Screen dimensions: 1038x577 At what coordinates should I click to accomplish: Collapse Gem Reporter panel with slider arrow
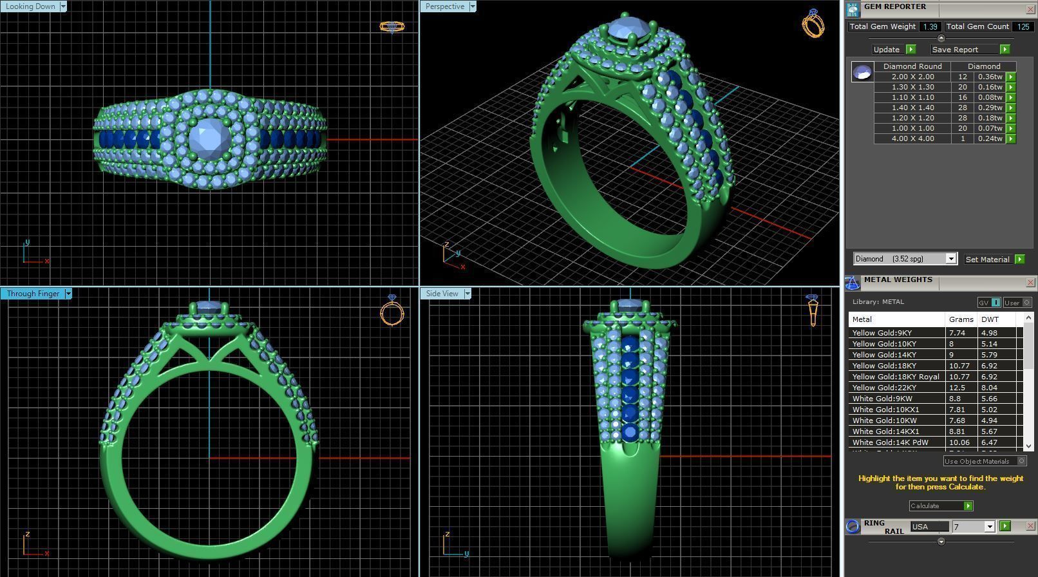(x=941, y=39)
